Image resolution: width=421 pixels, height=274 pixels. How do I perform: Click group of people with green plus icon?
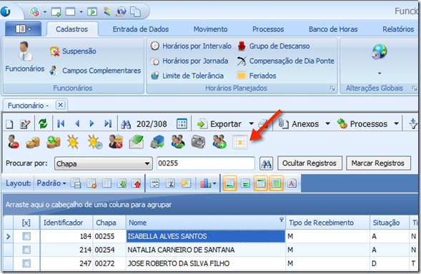[219, 142]
